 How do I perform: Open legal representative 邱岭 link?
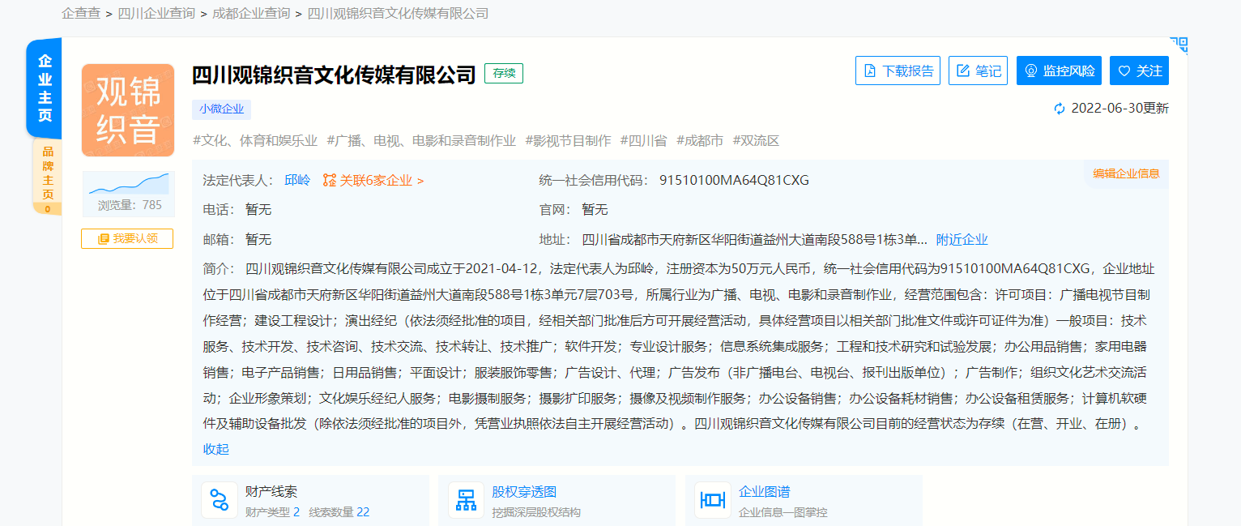point(297,180)
